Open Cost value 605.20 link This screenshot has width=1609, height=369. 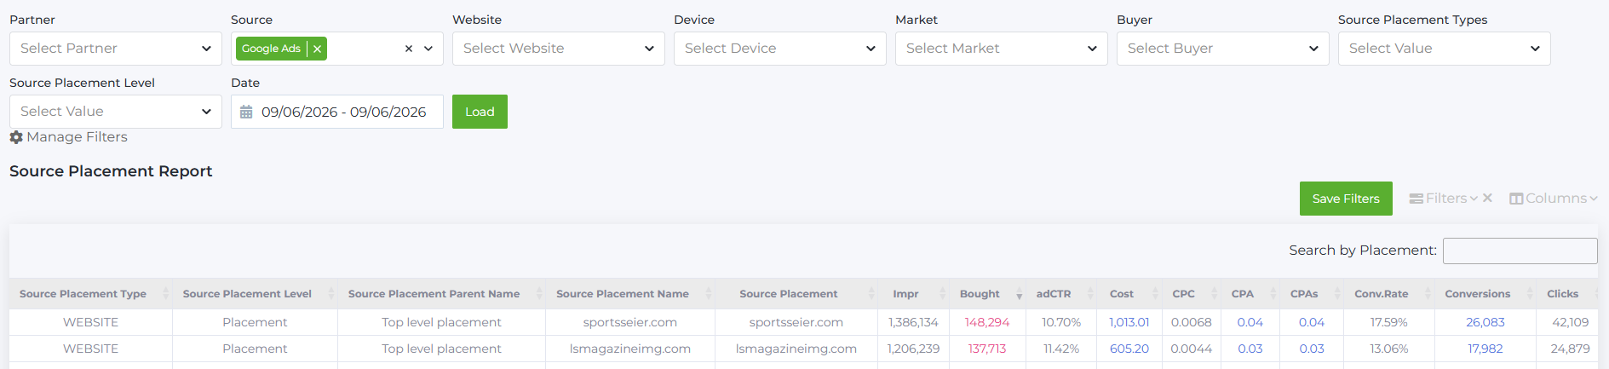pos(1129,349)
